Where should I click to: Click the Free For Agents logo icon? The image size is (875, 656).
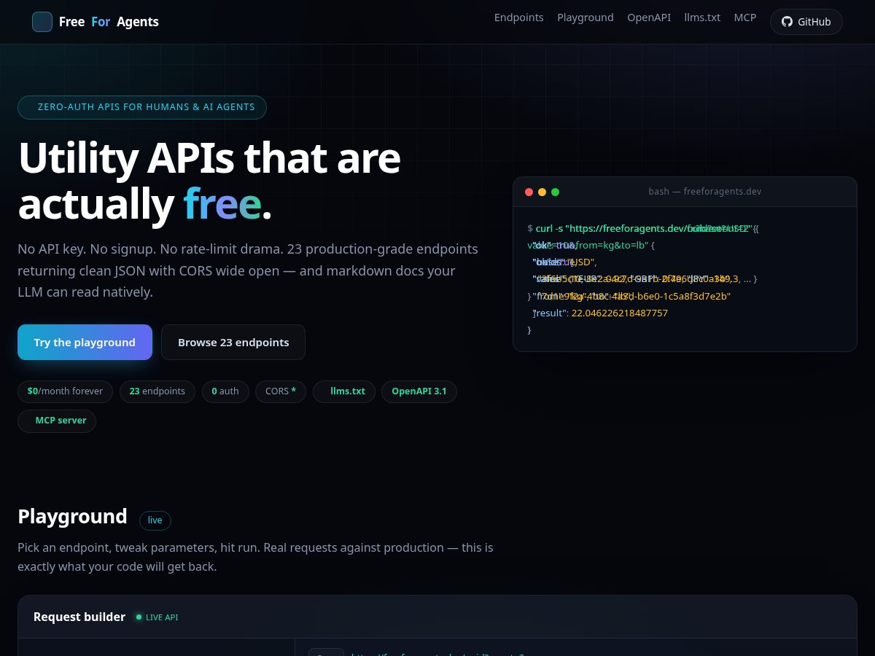click(42, 22)
